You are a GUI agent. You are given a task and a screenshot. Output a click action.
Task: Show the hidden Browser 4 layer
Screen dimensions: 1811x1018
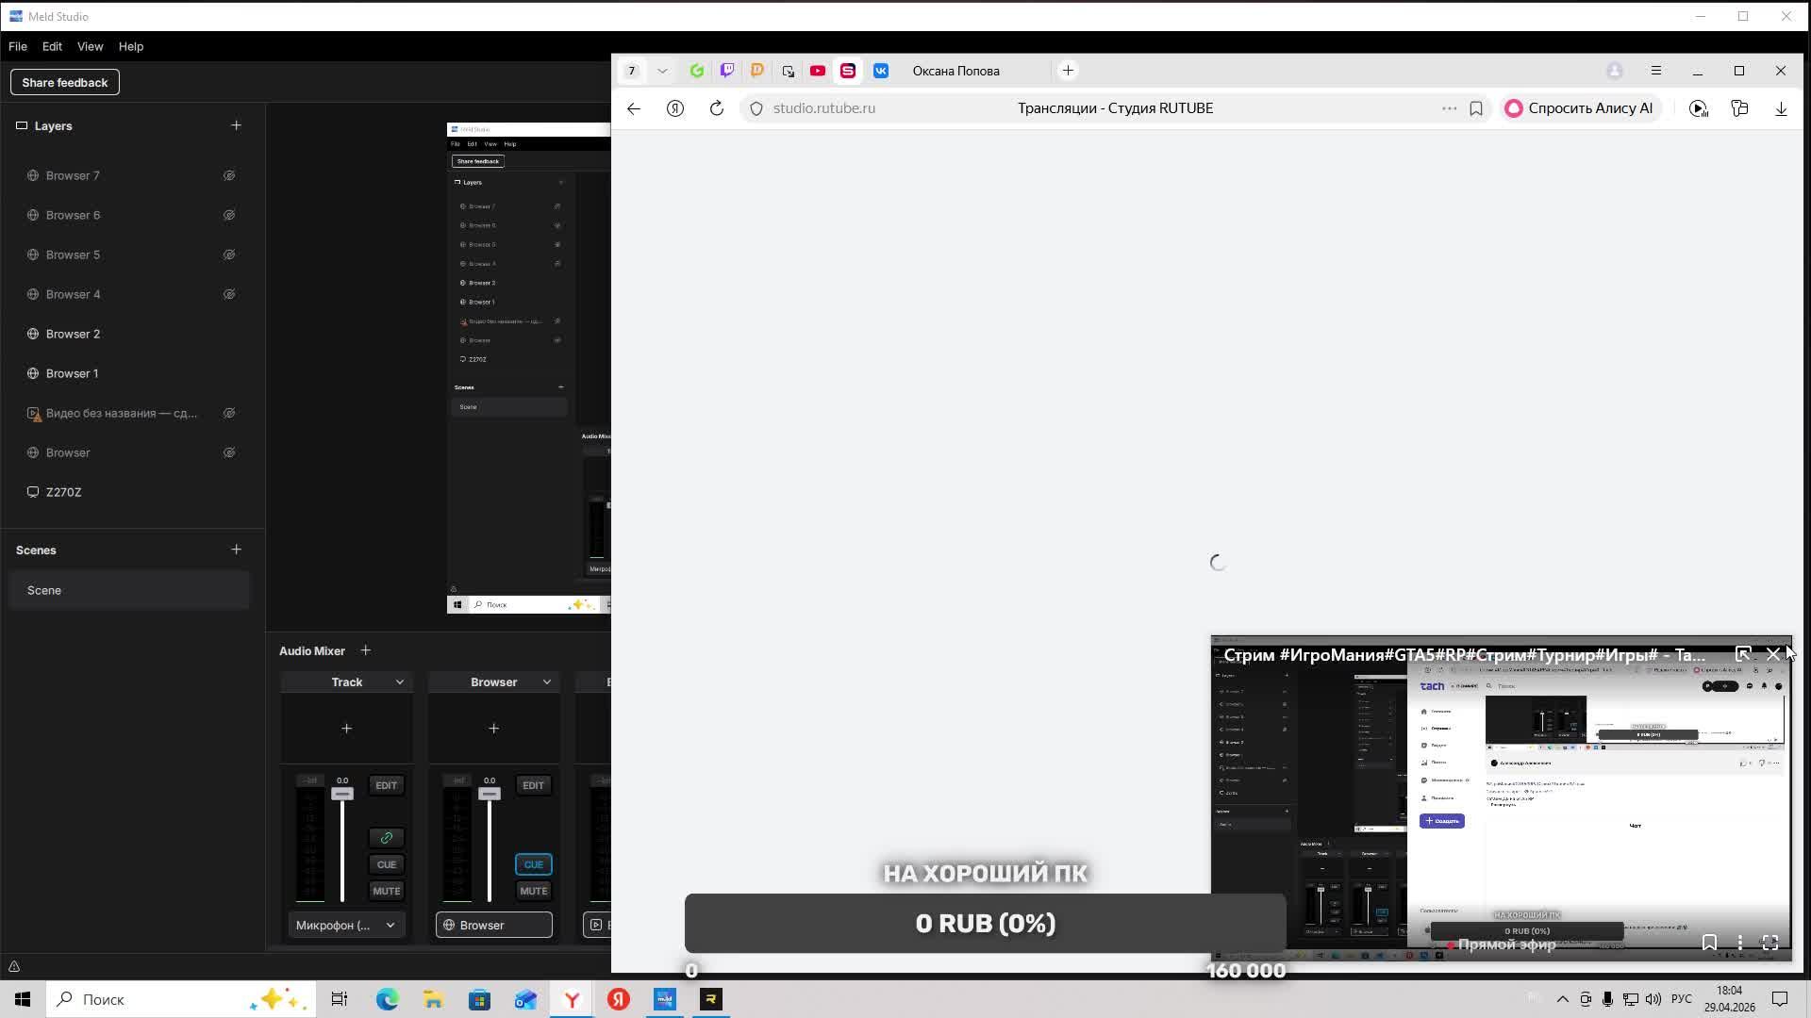(228, 295)
